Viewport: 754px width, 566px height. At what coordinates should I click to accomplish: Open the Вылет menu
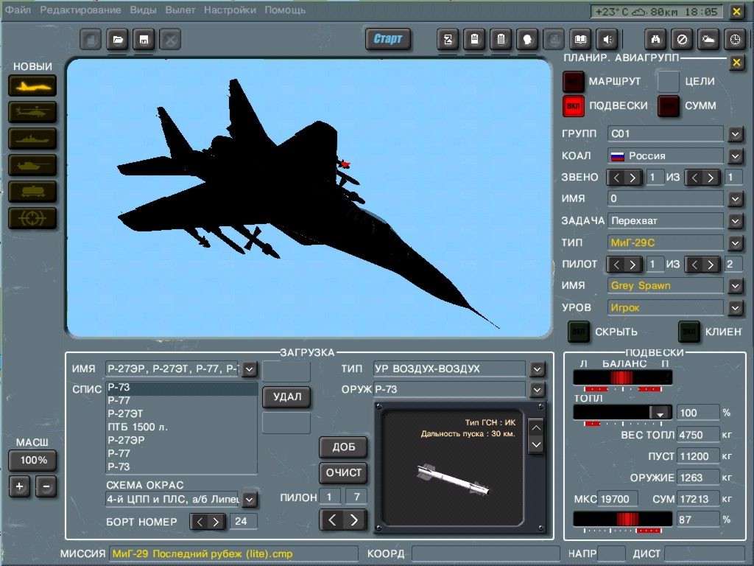point(180,10)
